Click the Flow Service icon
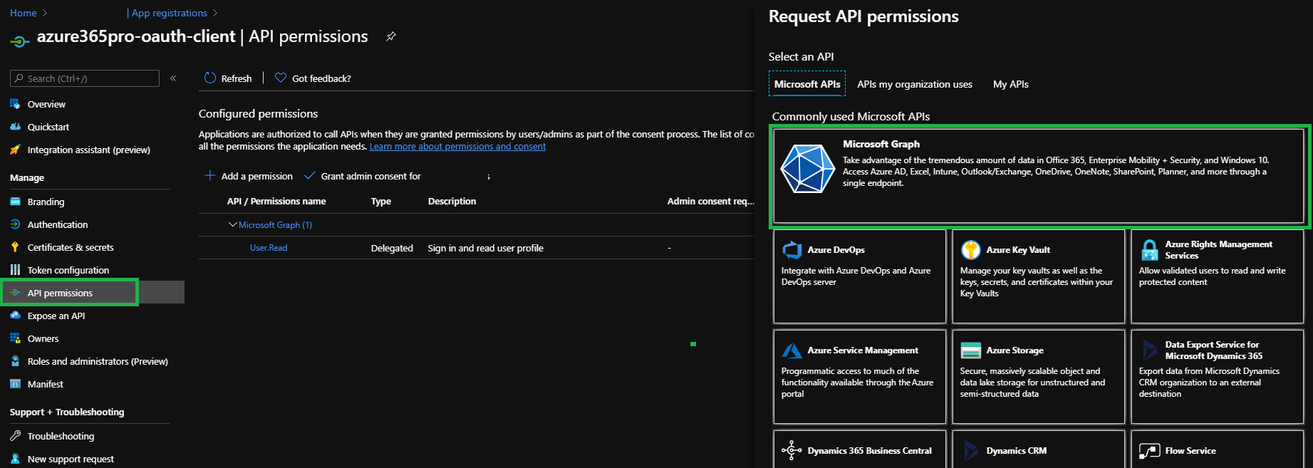Screen dimensions: 1313x468 coord(1149,451)
